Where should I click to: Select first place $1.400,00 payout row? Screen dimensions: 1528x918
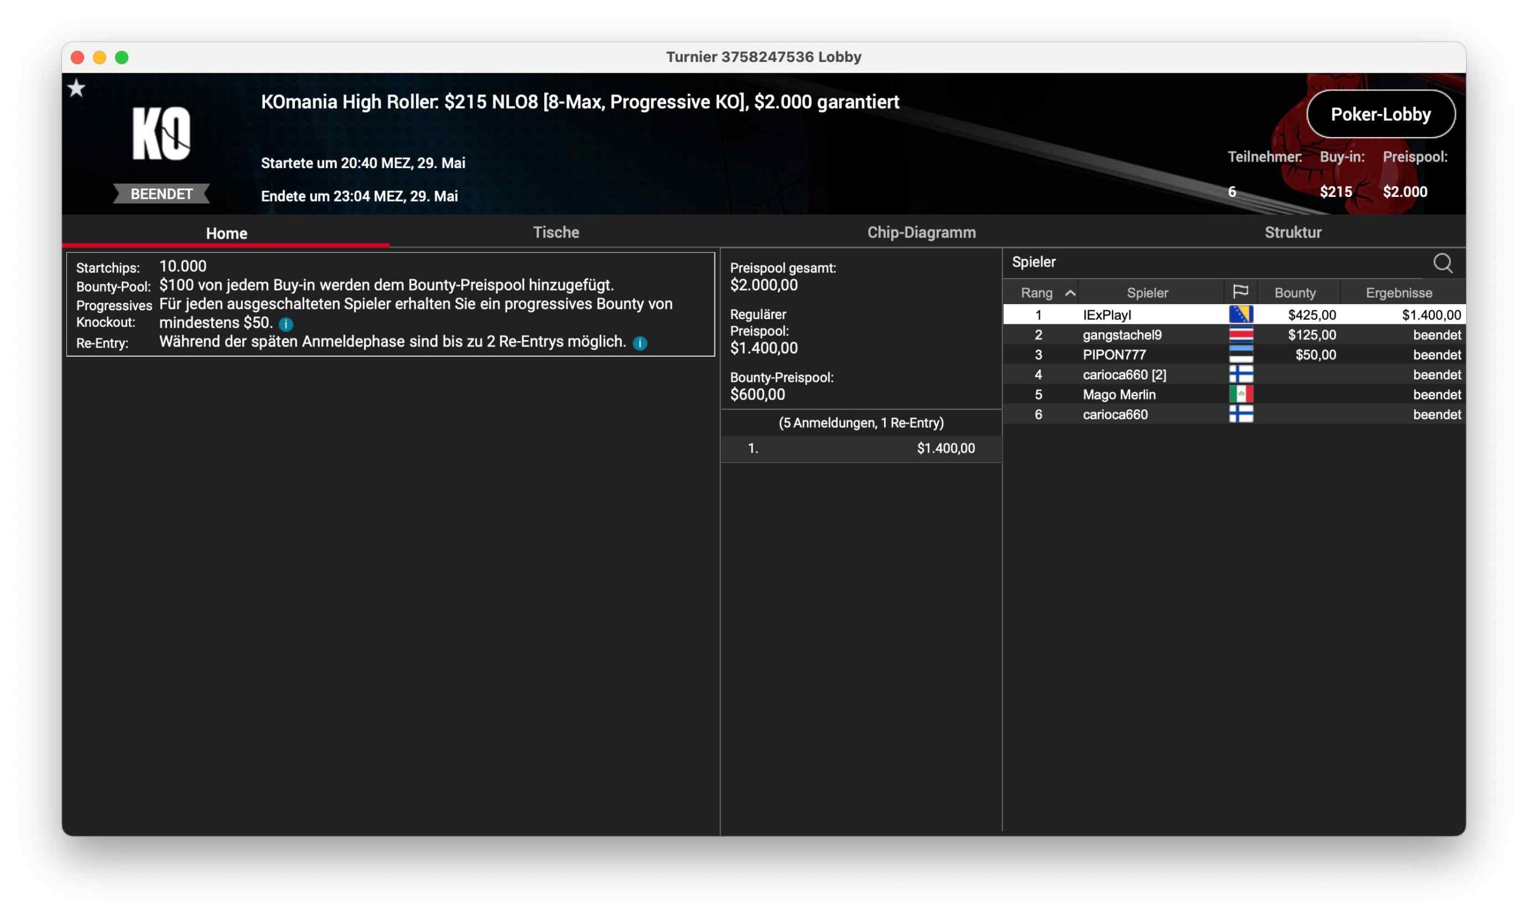pos(860,449)
